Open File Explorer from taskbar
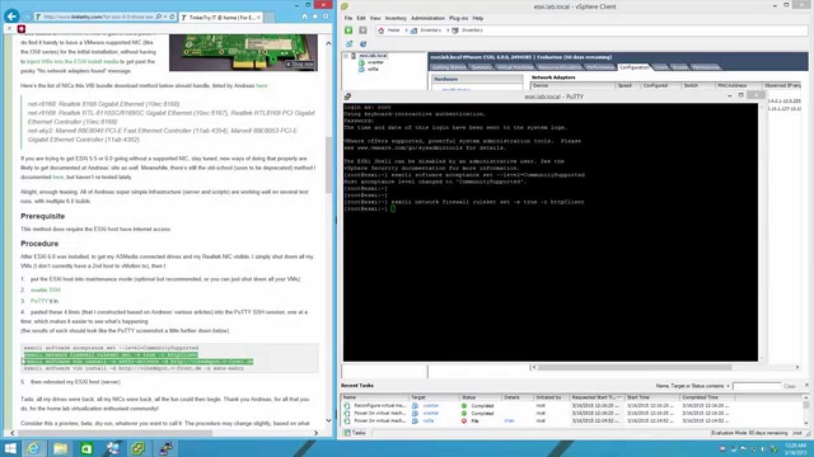814x457 pixels. (60, 448)
